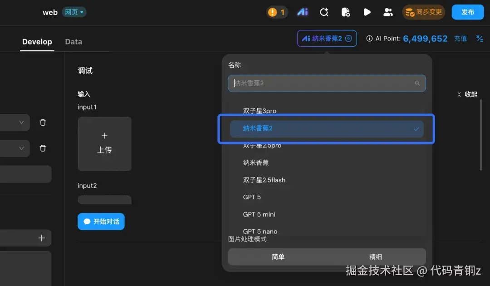Select GPT 5 nano from model list
This screenshot has width=490, height=286.
click(x=260, y=232)
